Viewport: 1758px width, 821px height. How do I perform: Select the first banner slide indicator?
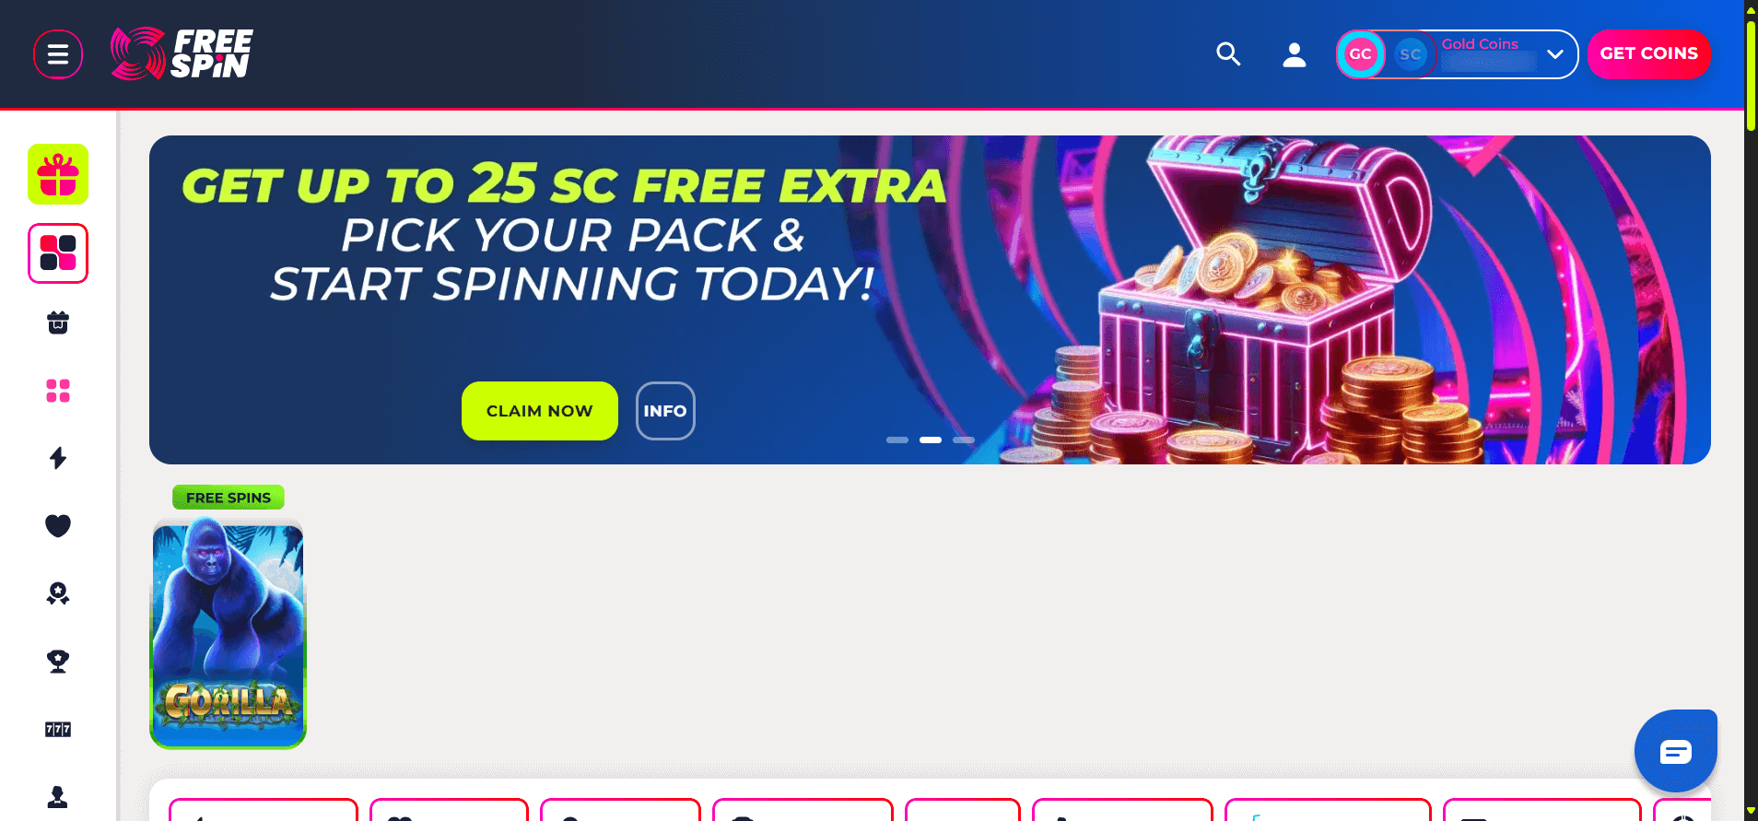[x=897, y=440]
